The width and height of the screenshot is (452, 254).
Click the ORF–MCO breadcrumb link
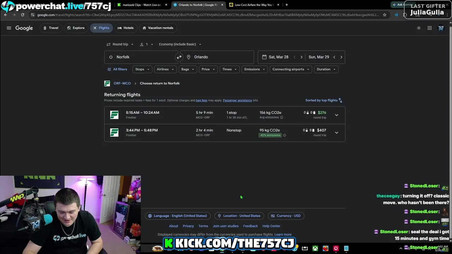click(122, 83)
